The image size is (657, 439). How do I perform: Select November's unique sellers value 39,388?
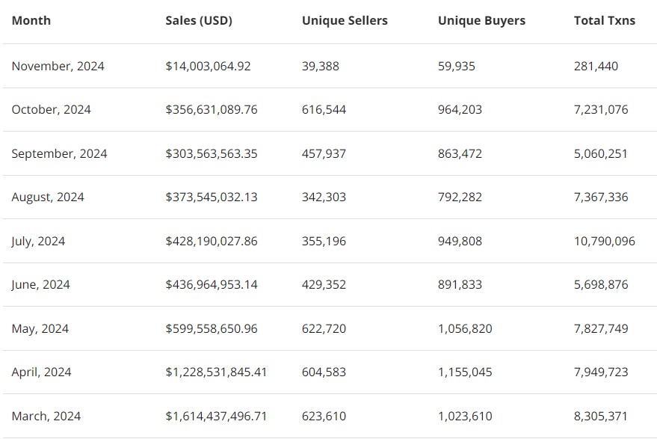[x=321, y=66]
